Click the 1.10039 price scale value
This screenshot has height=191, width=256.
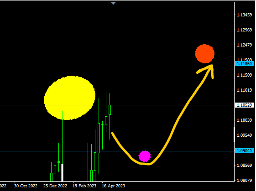pos(245,120)
